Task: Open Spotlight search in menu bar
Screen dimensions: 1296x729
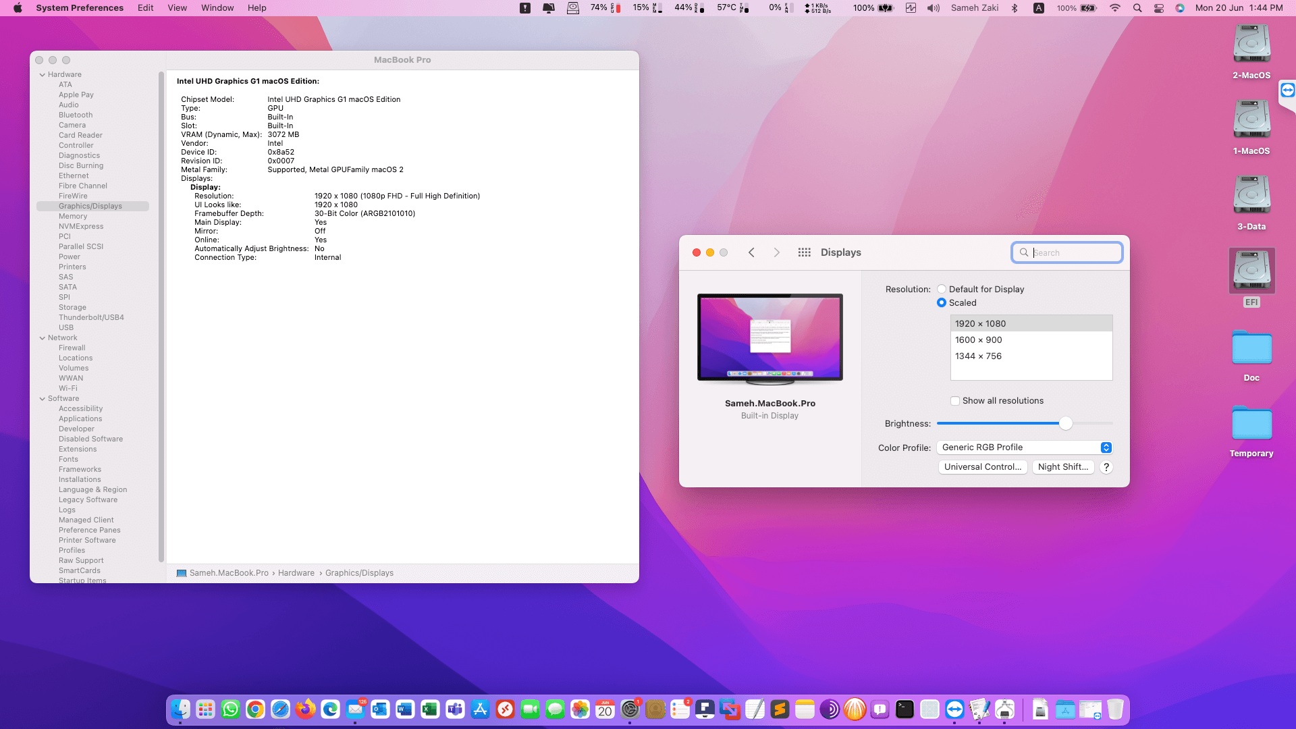Action: 1137,8
